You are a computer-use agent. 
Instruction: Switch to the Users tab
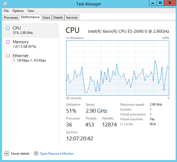click(46, 18)
